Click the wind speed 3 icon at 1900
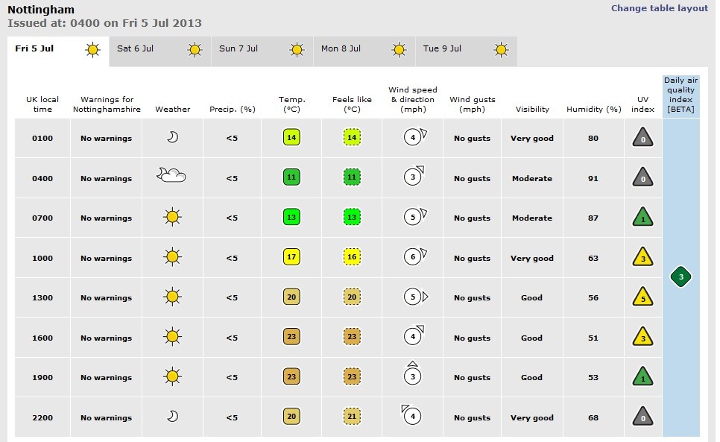This screenshot has width=720, height=442. tap(412, 376)
